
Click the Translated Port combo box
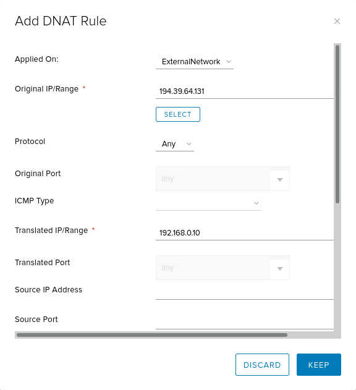point(222,268)
